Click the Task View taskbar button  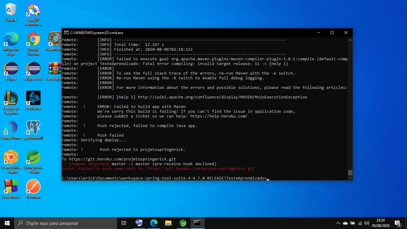pyautogui.click(x=124, y=223)
